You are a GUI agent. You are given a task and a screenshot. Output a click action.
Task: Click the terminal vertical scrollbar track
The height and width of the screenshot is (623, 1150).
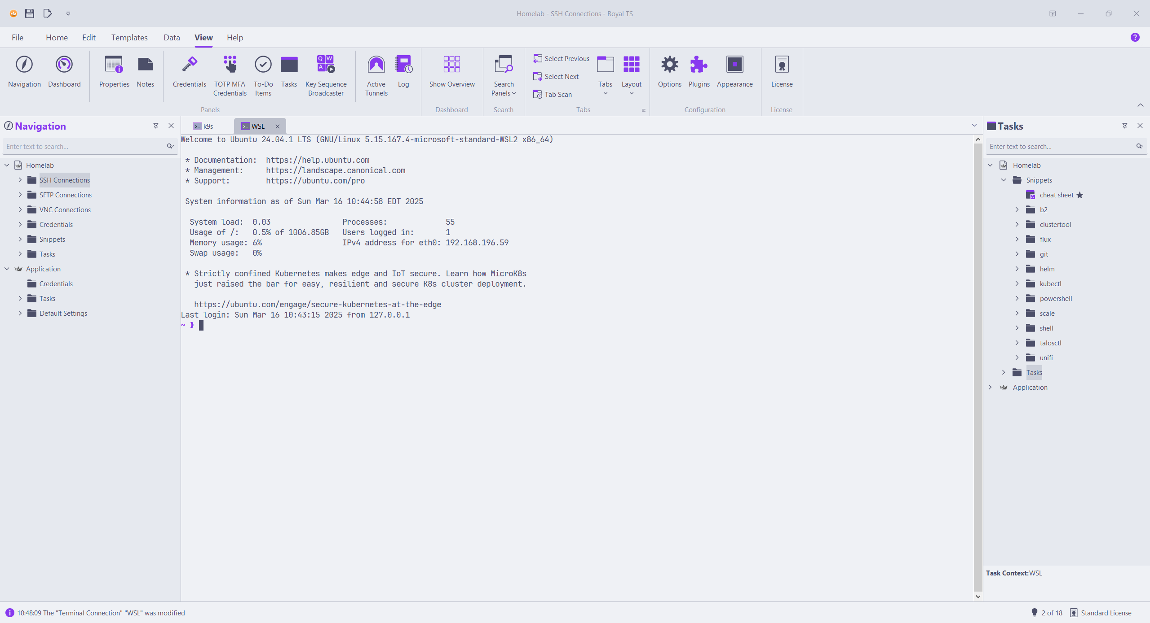pos(977,359)
